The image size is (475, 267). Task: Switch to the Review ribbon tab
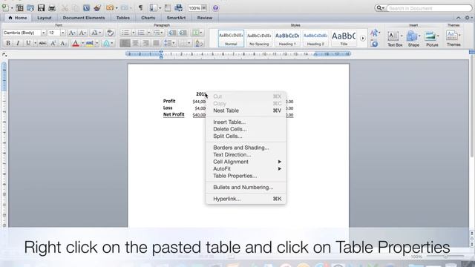pyautogui.click(x=205, y=18)
